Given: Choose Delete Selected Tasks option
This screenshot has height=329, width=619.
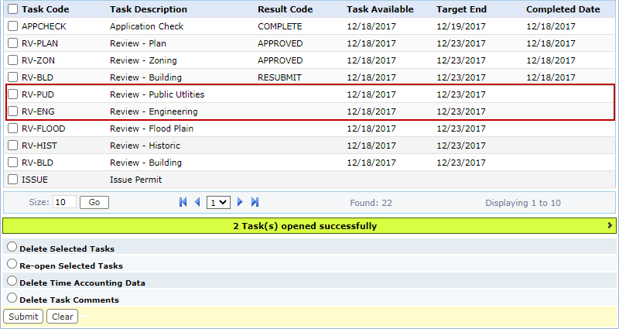Looking at the screenshot, I should click(12, 248).
